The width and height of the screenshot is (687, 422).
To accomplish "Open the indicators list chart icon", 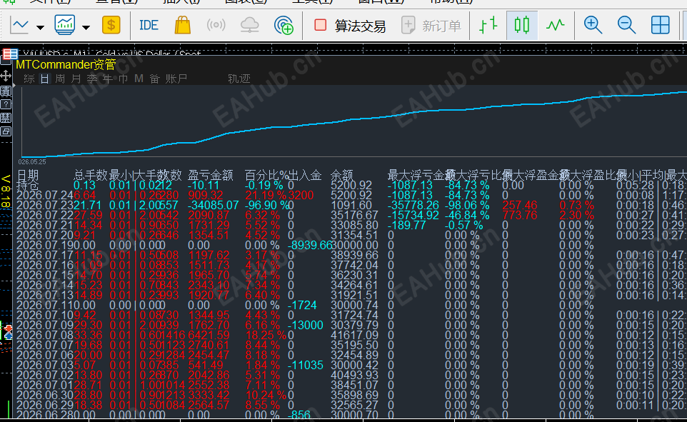I will (x=64, y=25).
